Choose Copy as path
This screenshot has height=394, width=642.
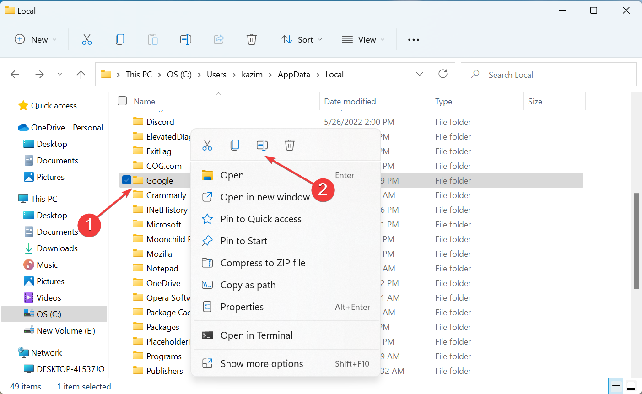point(286,285)
